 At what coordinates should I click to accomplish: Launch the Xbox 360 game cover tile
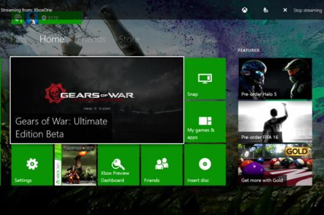tap(75, 165)
